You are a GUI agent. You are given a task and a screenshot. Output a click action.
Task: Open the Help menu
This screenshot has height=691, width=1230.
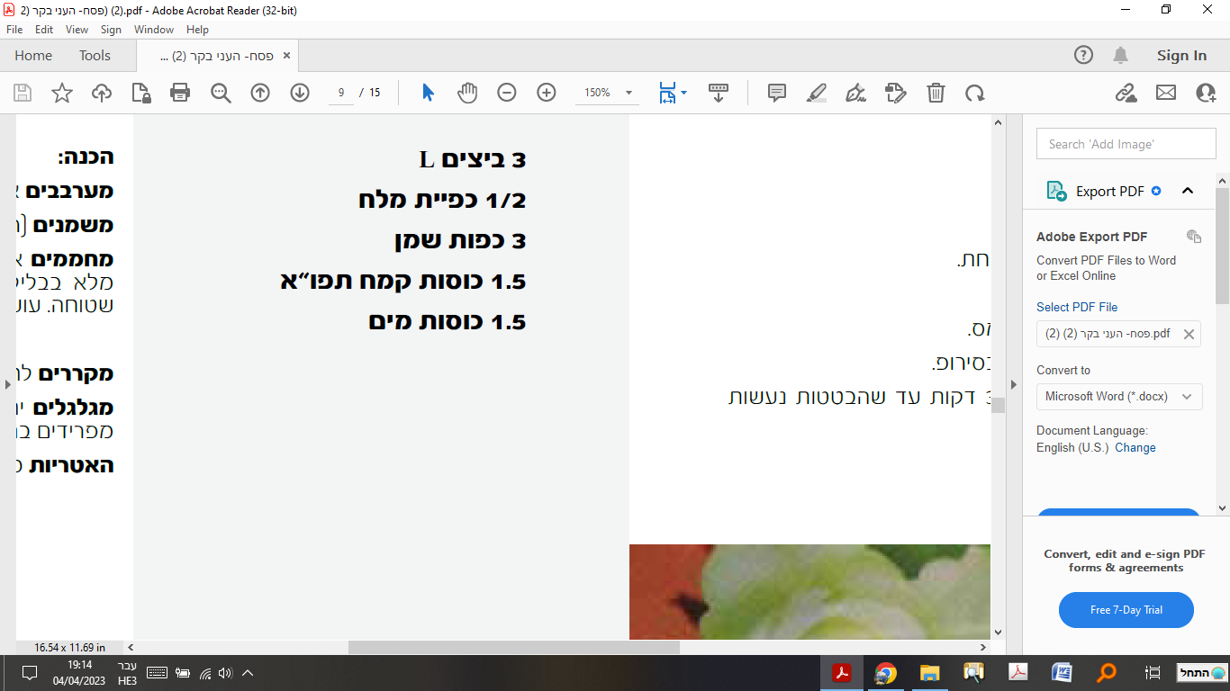(x=197, y=30)
